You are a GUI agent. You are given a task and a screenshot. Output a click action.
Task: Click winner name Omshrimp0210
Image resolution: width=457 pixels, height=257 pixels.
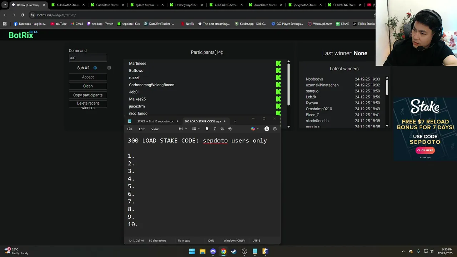(319, 109)
